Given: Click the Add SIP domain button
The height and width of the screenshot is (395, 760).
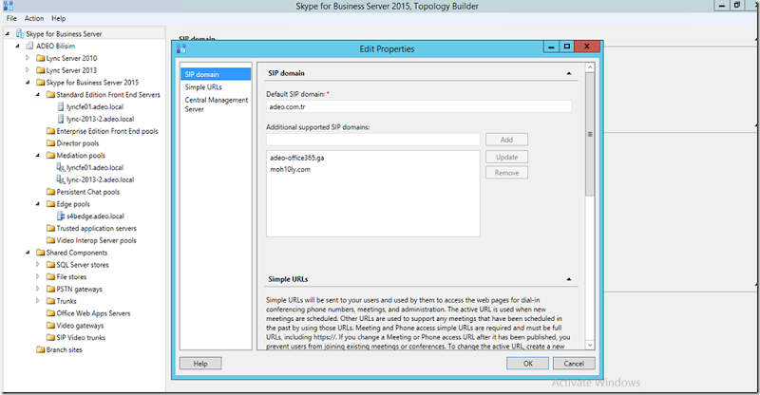Looking at the screenshot, I should 506,140.
